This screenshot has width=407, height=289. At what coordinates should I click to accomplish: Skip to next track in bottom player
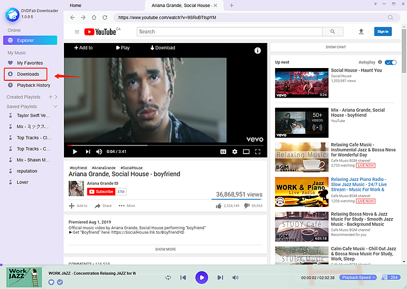tap(220, 277)
